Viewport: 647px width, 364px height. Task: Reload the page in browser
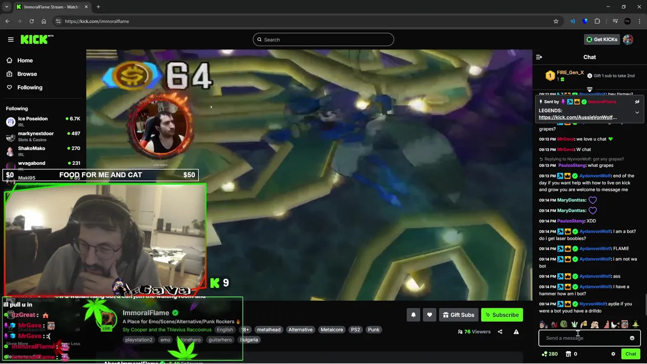(32, 21)
